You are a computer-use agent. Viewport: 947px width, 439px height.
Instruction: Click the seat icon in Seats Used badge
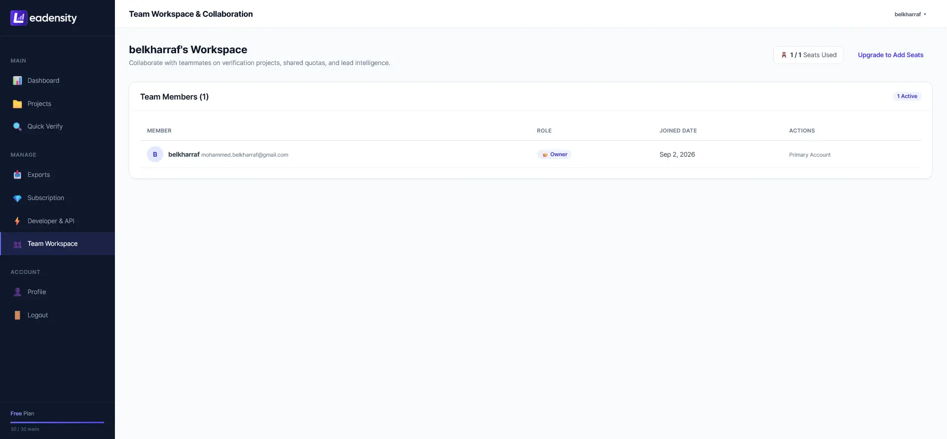pos(784,55)
